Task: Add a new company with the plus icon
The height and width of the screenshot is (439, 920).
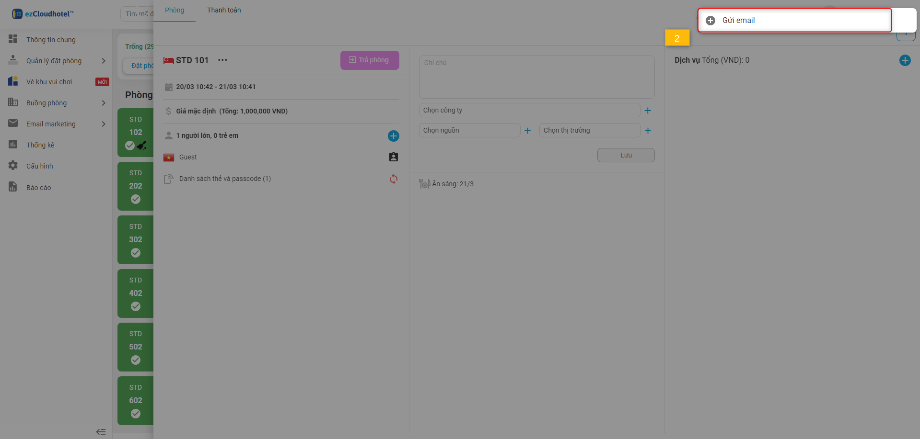Action: [648, 111]
